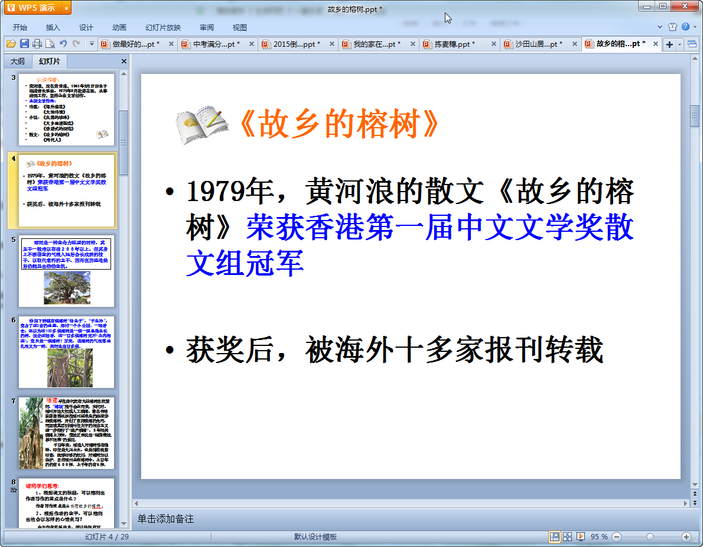
Task: Collapse the ribbon with the chevron icon
Action: pyautogui.click(x=659, y=27)
